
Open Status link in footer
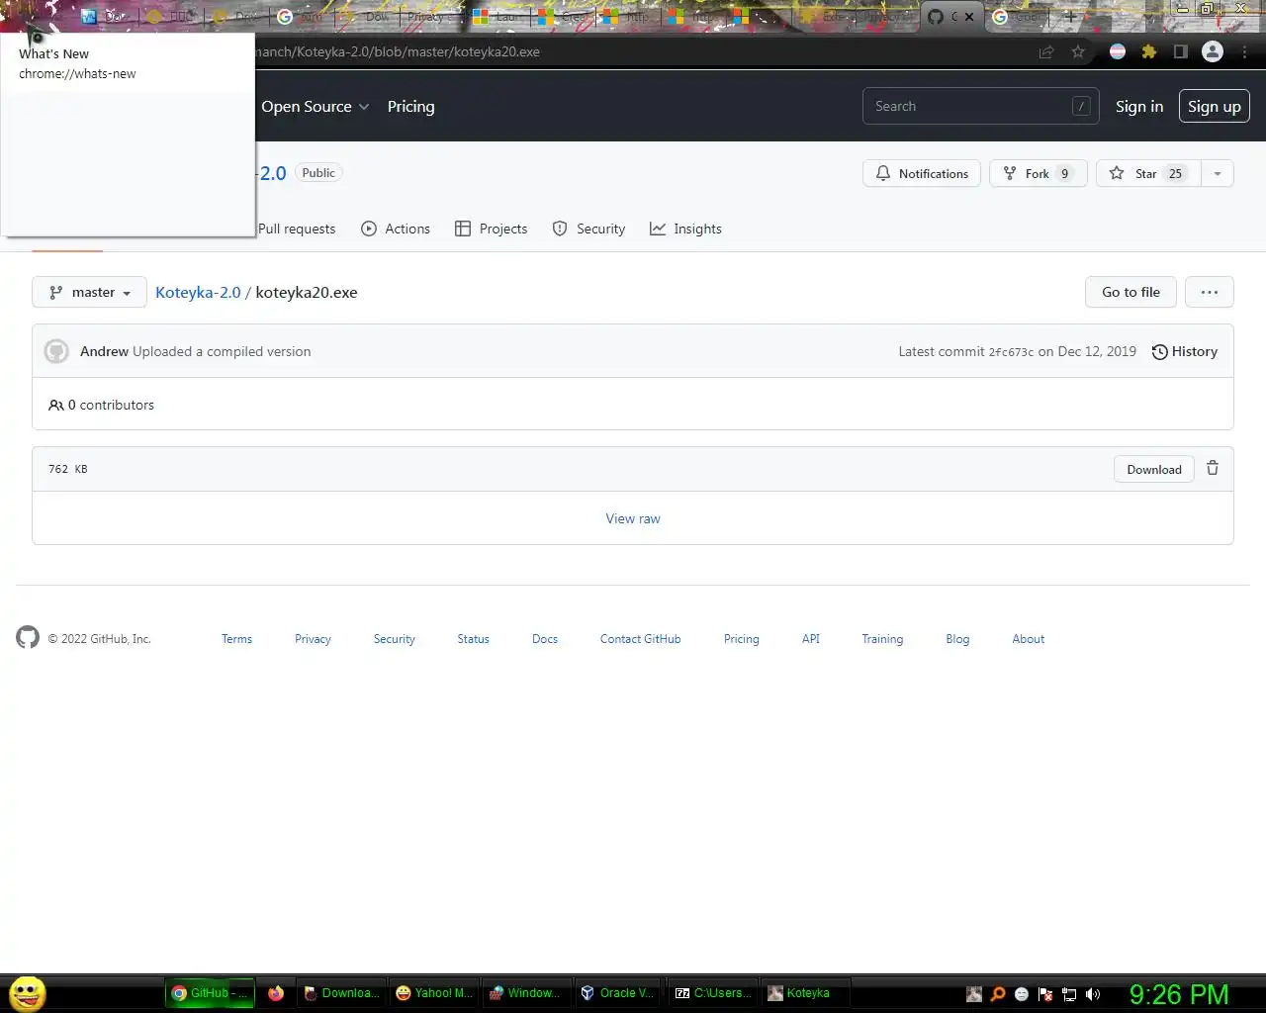(473, 639)
